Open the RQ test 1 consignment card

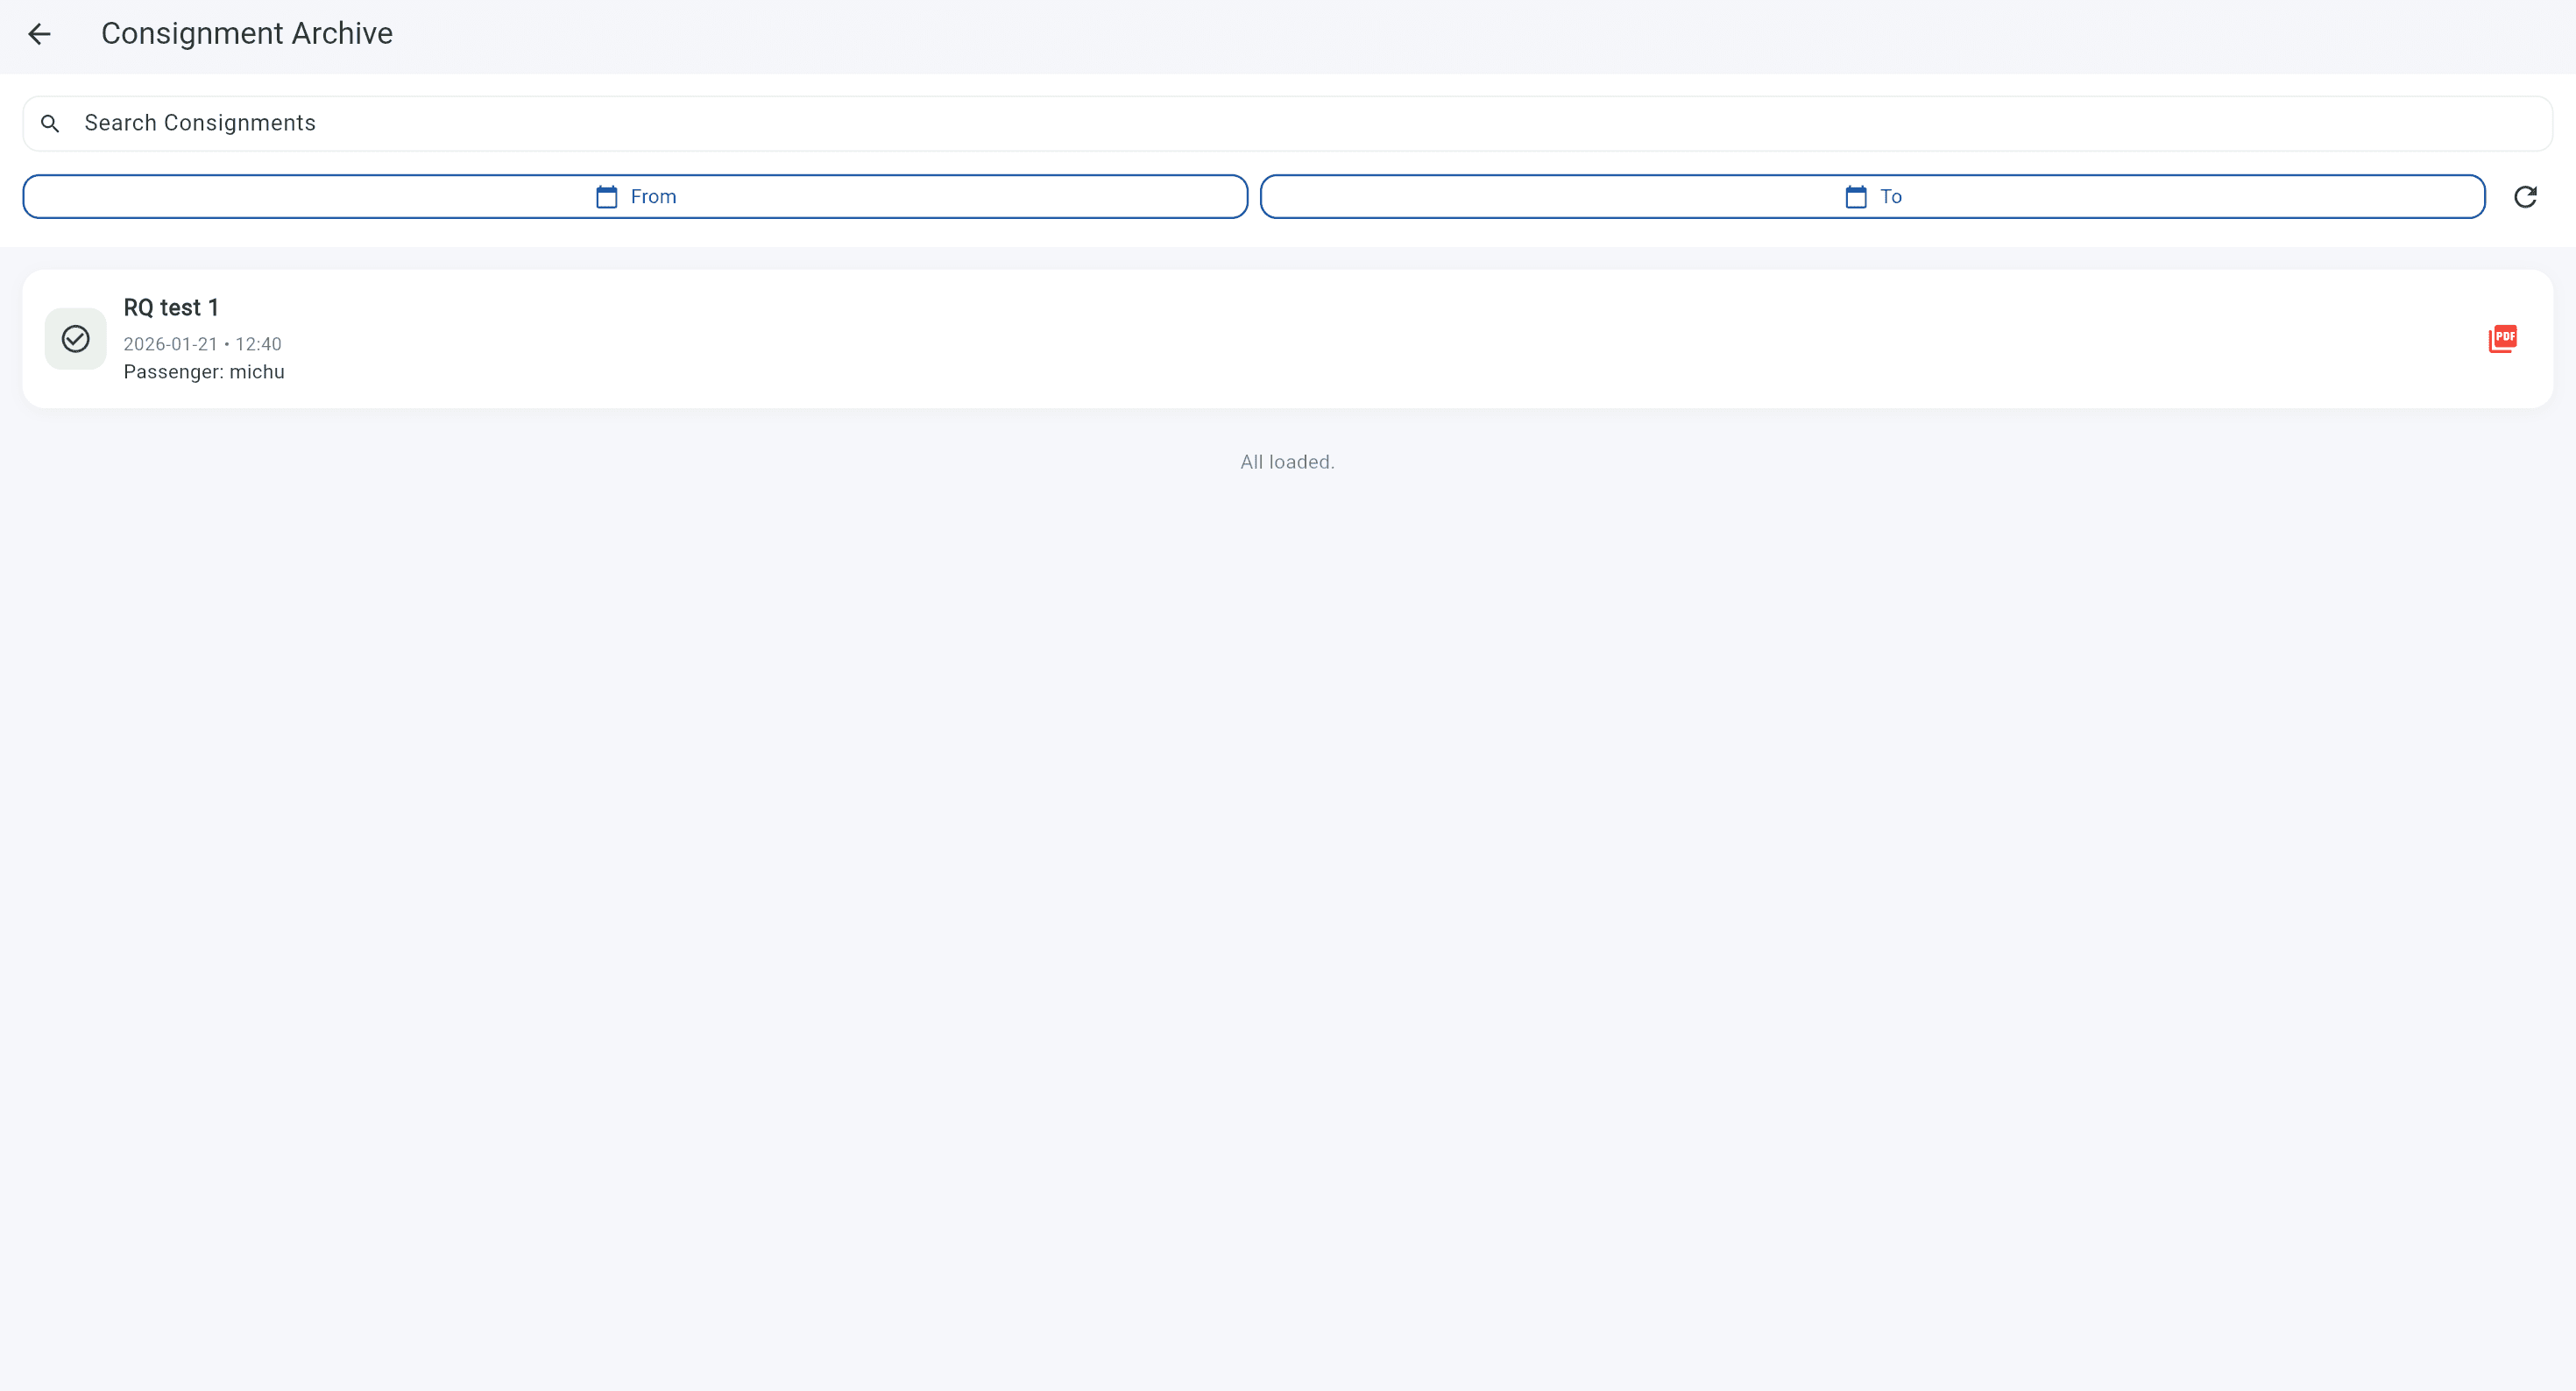[x=1288, y=338]
